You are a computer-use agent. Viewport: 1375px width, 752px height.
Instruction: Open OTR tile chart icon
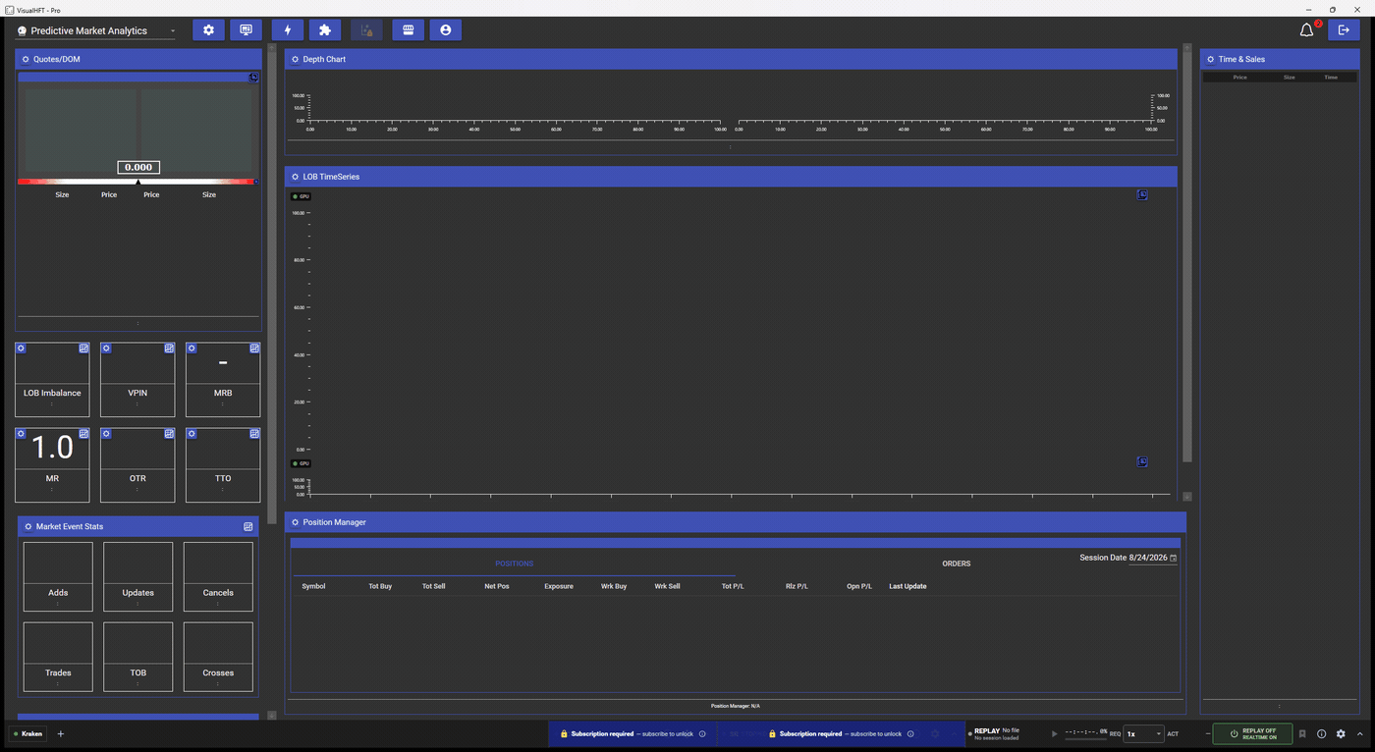pyautogui.click(x=169, y=433)
